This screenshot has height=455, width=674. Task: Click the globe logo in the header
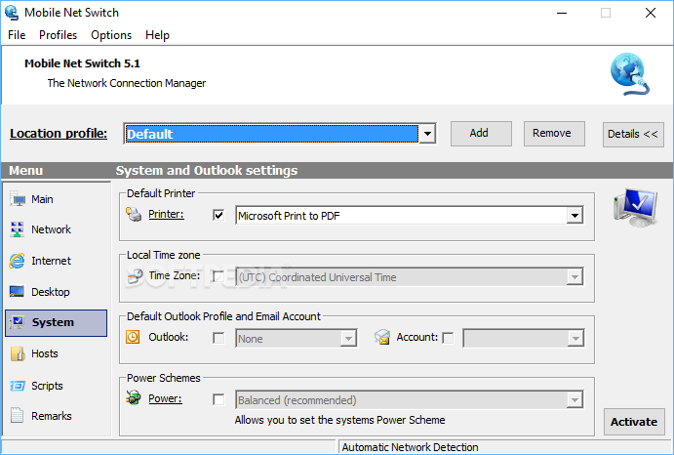tap(630, 74)
